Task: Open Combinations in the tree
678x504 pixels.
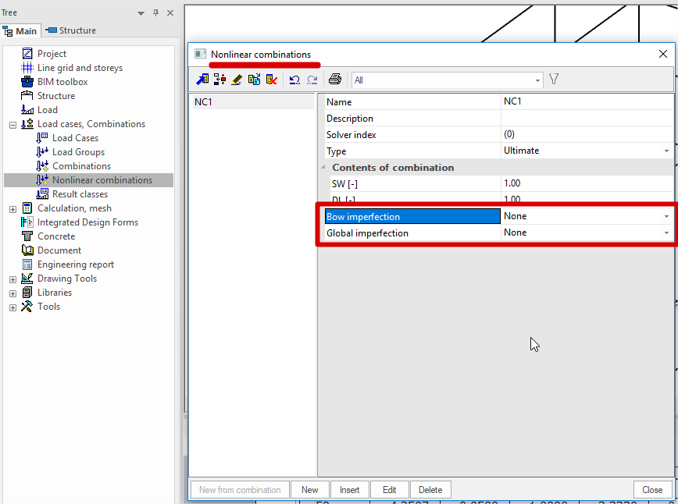Action: pos(81,166)
